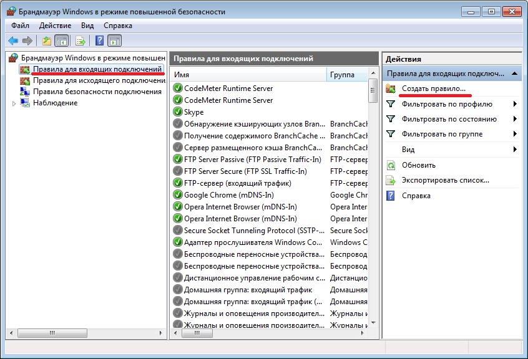Click the rules list horizontal scrollbar thumb

197,333
